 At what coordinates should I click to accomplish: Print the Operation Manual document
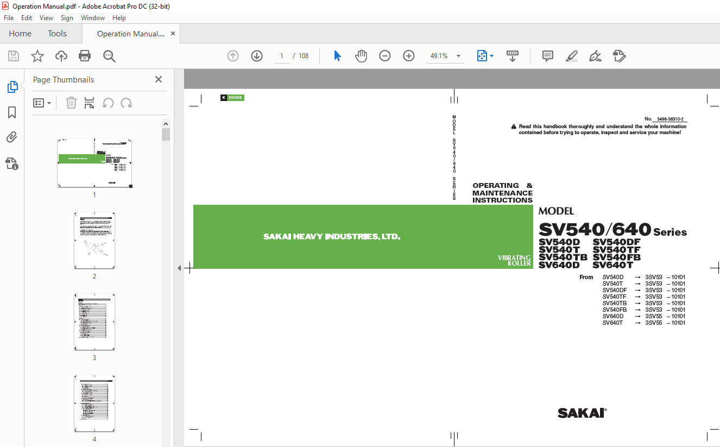[x=85, y=56]
